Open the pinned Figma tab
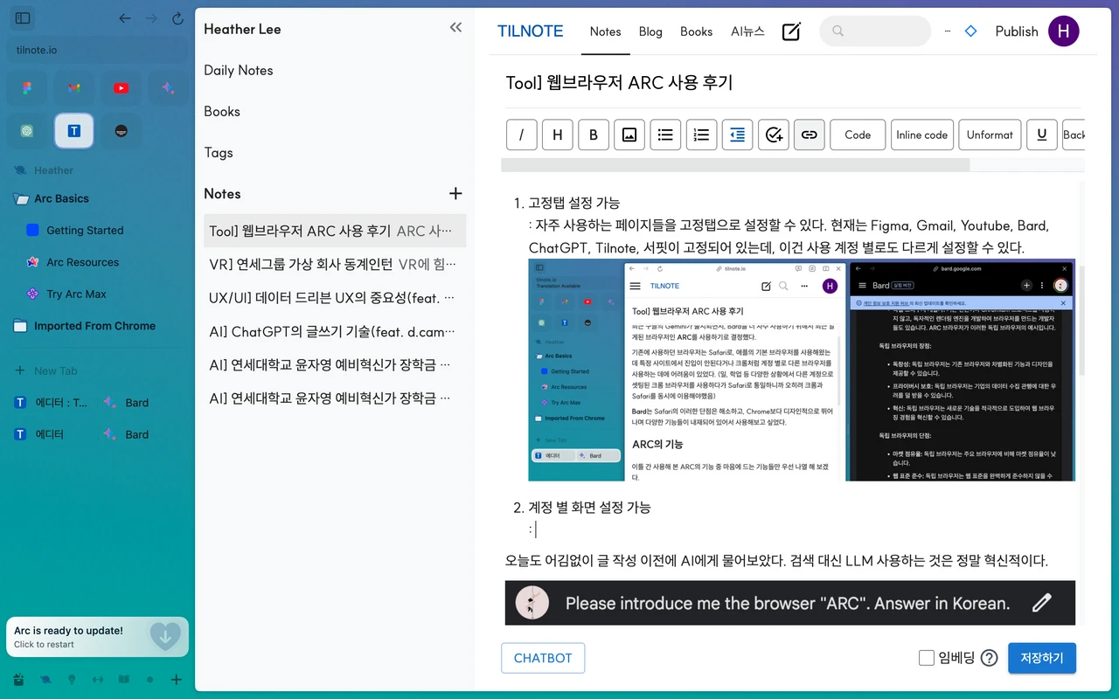Image resolution: width=1119 pixels, height=699 pixels. coord(28,87)
